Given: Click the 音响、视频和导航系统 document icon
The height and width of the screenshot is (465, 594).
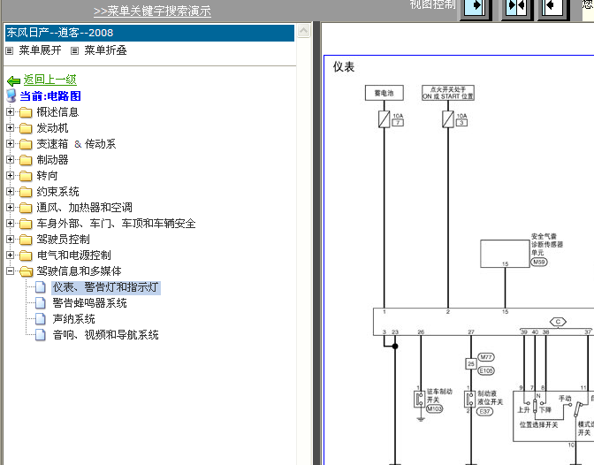Looking at the screenshot, I should tap(41, 335).
